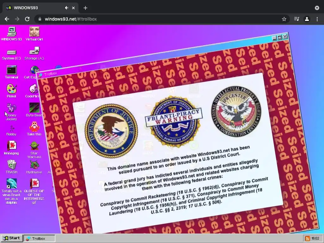
Task: Minimize the Trollbox window
Action: [274, 38]
